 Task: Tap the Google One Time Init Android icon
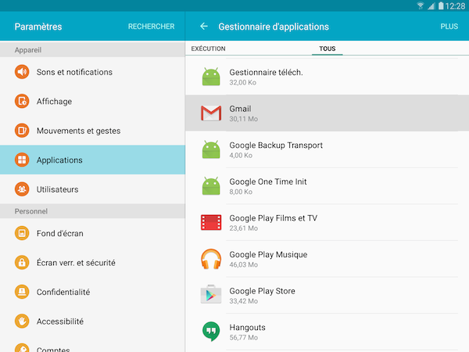(211, 186)
